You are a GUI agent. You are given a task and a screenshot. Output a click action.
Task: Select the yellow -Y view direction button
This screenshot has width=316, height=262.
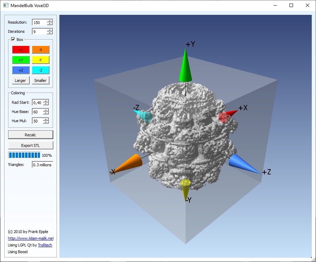pyautogui.click(x=40, y=60)
